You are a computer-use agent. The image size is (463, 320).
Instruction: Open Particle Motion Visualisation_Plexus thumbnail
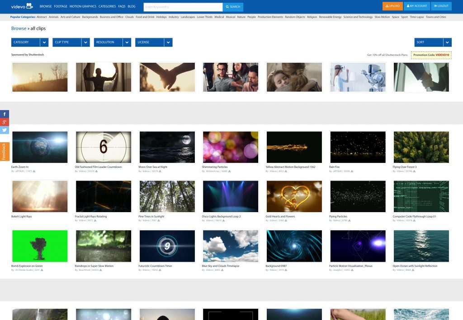pos(358,246)
